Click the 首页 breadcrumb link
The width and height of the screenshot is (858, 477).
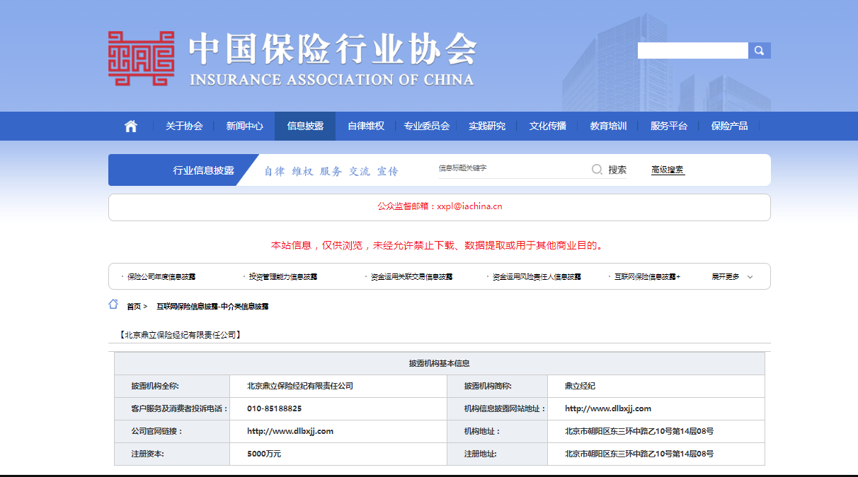(x=134, y=307)
